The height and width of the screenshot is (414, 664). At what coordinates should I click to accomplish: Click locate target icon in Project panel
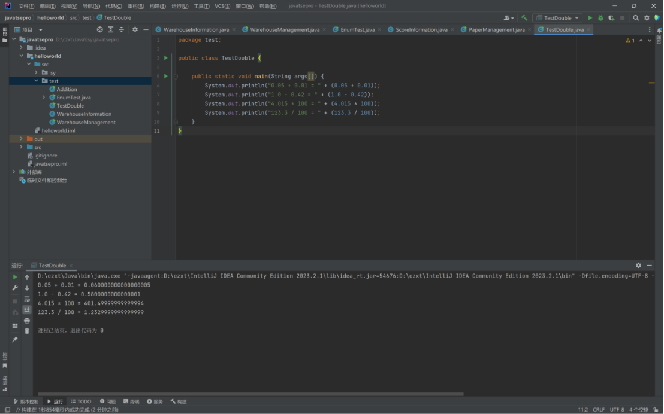click(x=99, y=29)
